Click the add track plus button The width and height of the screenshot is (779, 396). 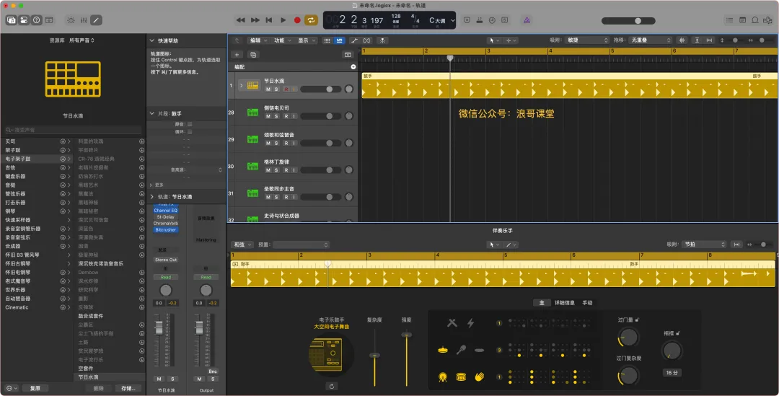pyautogui.click(x=237, y=54)
